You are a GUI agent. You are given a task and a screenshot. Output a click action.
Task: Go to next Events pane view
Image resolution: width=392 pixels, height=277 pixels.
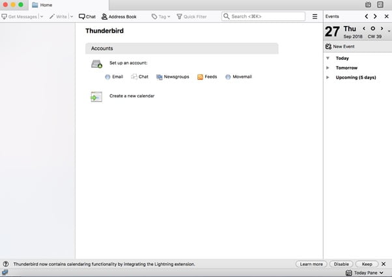tap(375, 16)
